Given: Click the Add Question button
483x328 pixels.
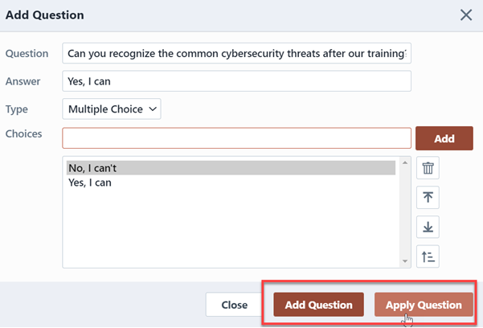Looking at the screenshot, I should click(x=318, y=305).
